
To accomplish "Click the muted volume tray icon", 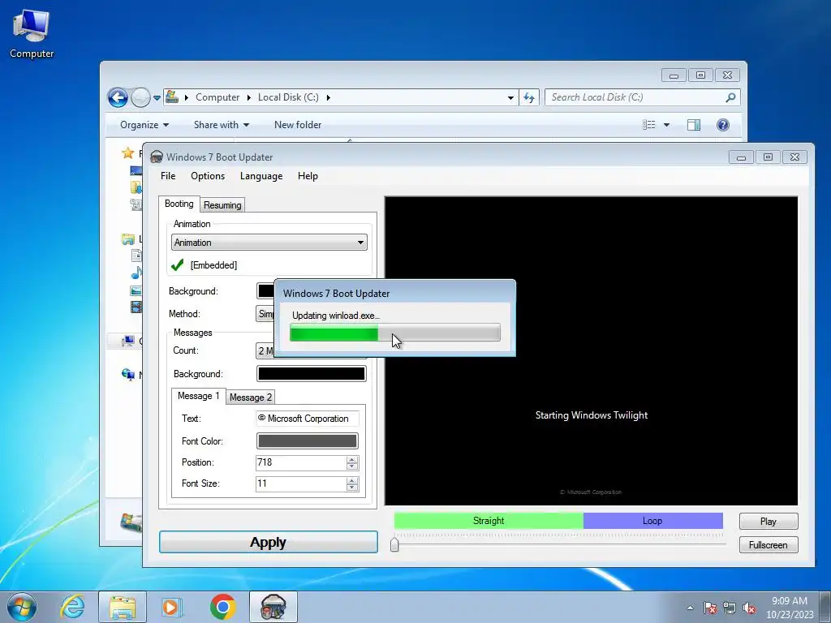I will tap(749, 608).
